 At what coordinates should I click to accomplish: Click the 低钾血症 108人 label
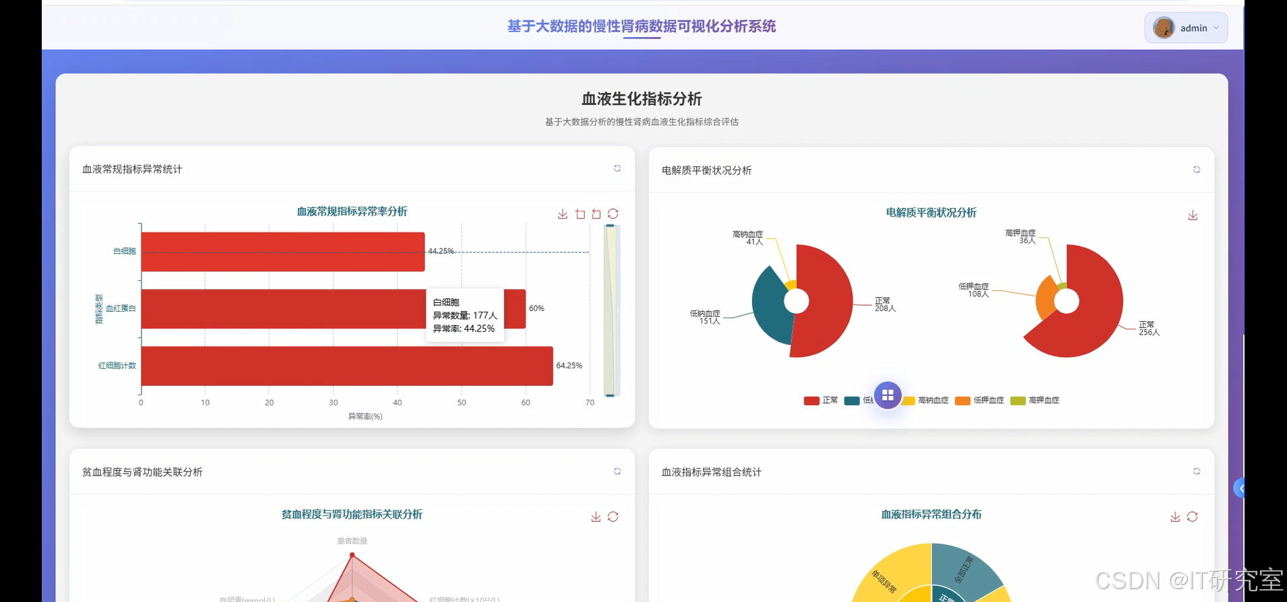point(974,290)
